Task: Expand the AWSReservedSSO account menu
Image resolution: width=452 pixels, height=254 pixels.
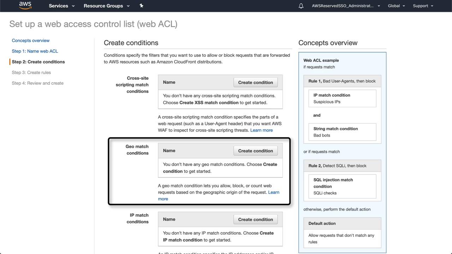Action: pyautogui.click(x=346, y=6)
